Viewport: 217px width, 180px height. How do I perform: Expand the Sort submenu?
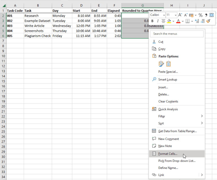coord(177,123)
